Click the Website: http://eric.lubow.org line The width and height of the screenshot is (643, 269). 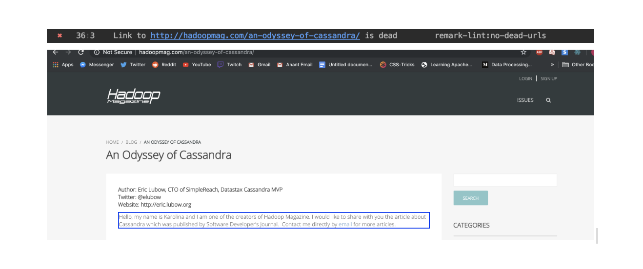[155, 205]
